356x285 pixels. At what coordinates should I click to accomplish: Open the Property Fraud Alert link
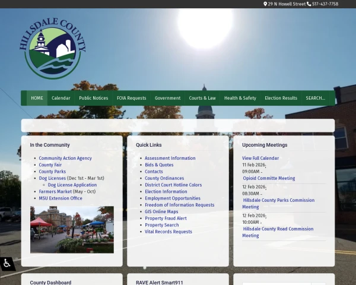(x=166, y=218)
